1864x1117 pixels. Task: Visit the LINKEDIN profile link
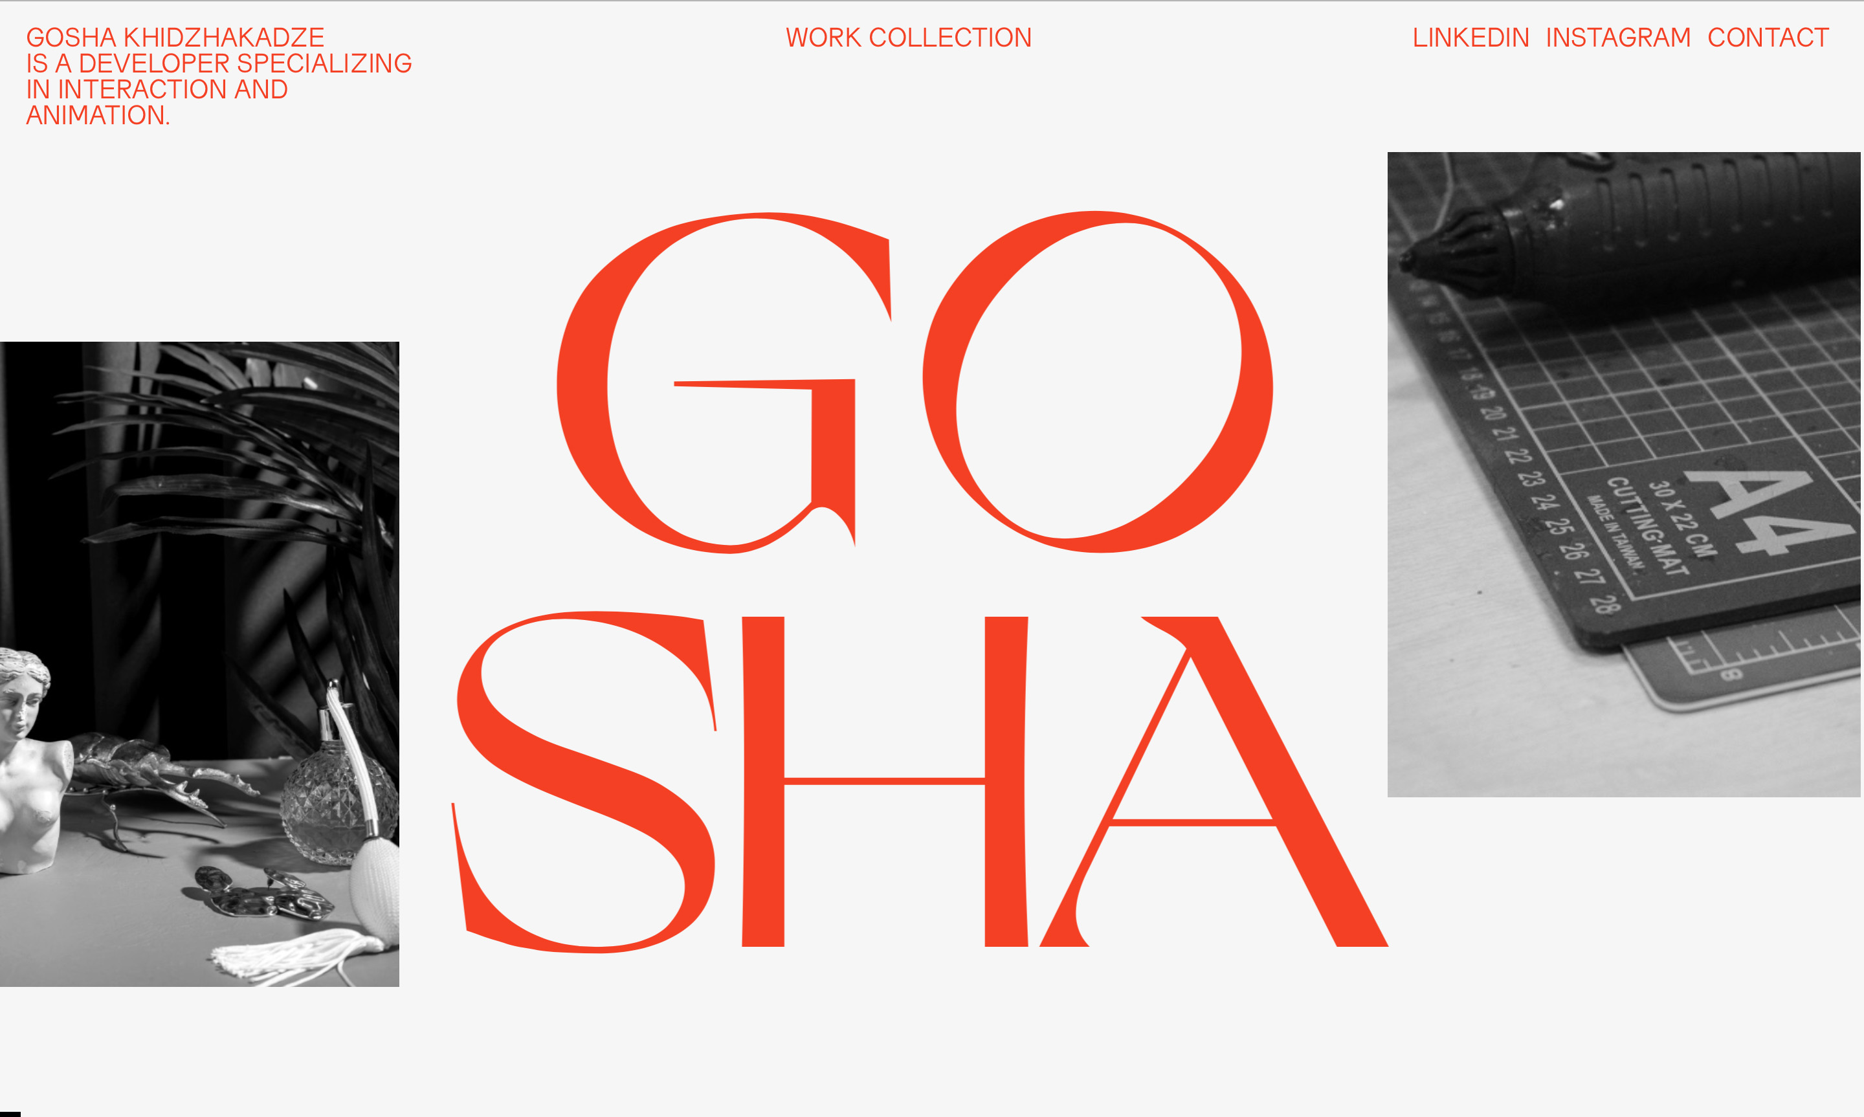[1470, 38]
